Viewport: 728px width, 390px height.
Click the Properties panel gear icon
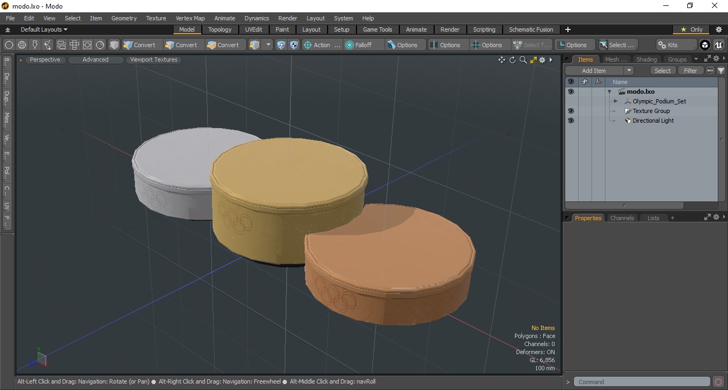tap(716, 217)
